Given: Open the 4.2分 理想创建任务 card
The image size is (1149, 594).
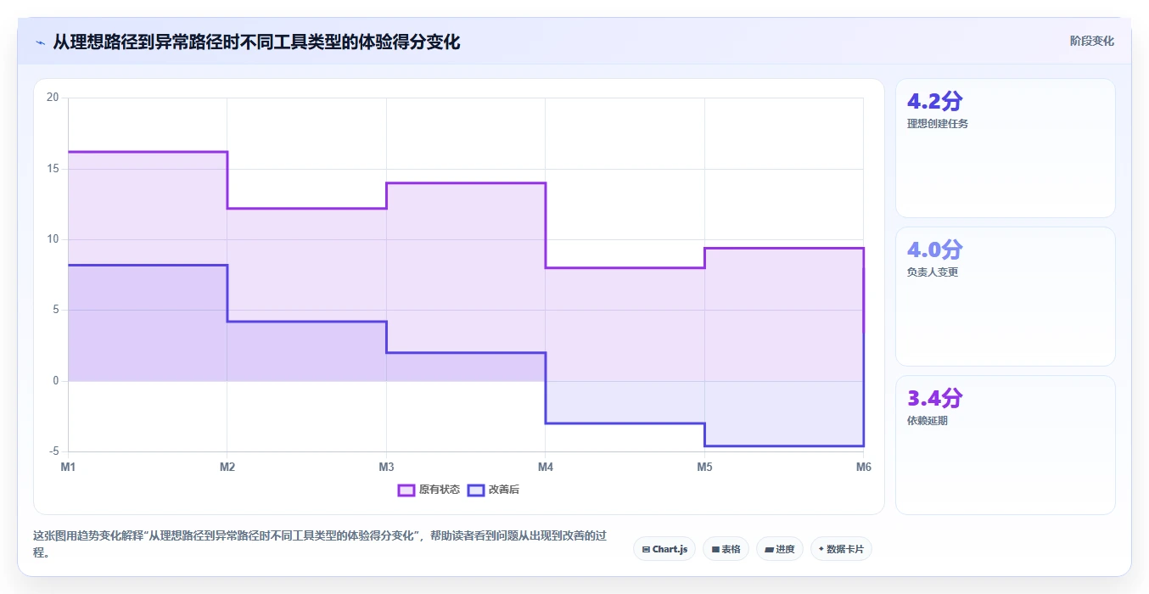Looking at the screenshot, I should (x=1006, y=148).
